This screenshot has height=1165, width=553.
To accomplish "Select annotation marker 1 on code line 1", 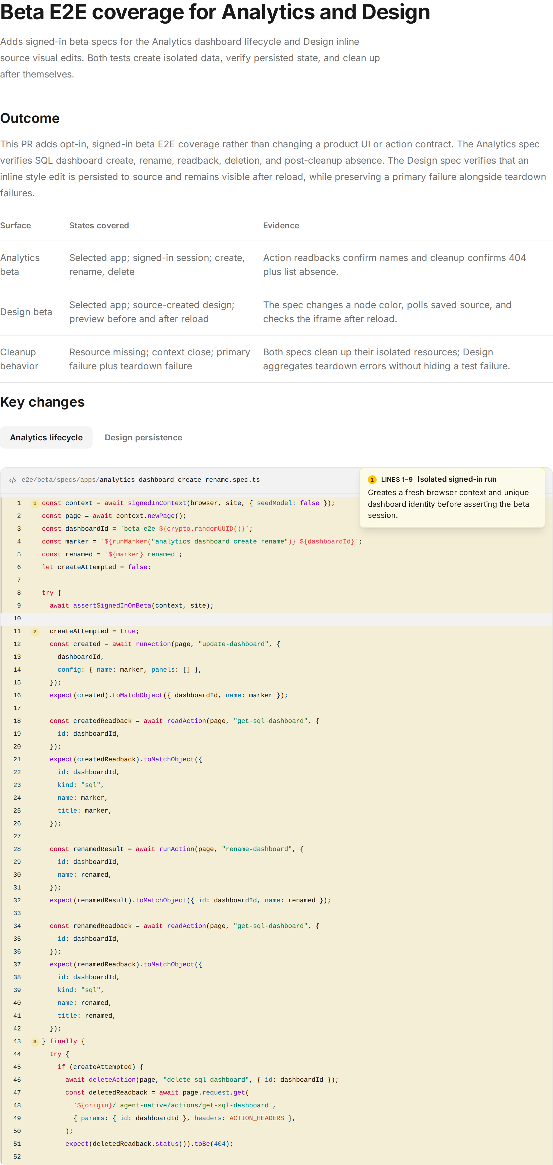I will click(35, 503).
